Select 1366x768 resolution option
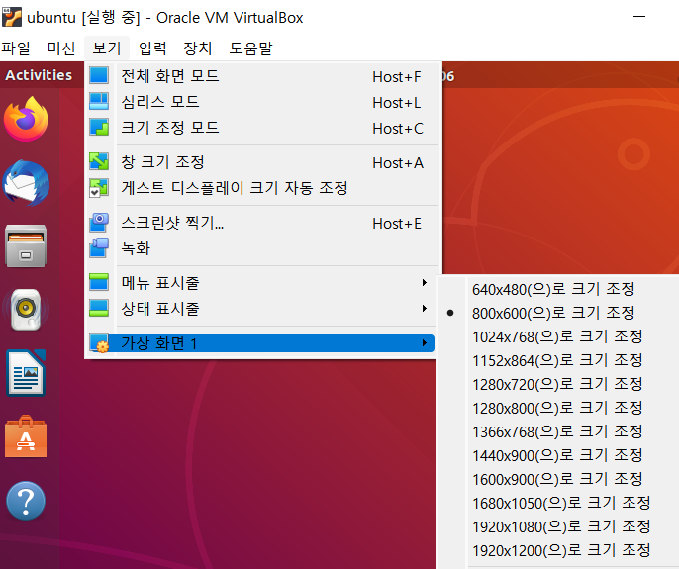 557,431
